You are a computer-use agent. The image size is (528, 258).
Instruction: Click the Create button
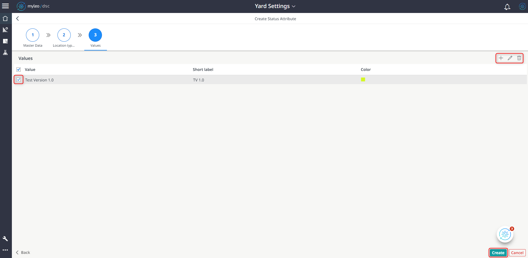coord(498,253)
